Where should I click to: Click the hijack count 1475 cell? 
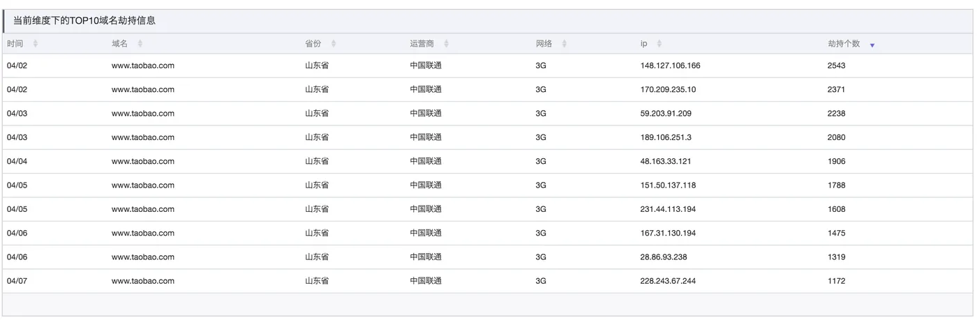(836, 233)
